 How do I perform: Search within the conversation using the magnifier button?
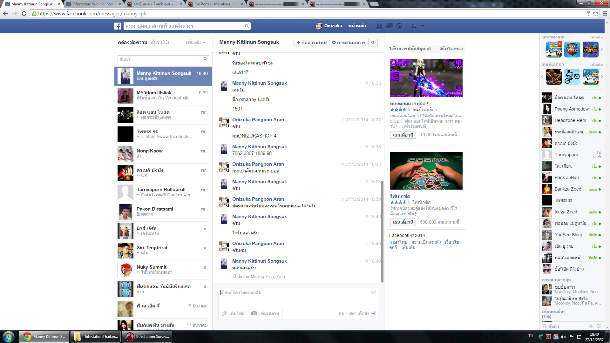pos(373,43)
